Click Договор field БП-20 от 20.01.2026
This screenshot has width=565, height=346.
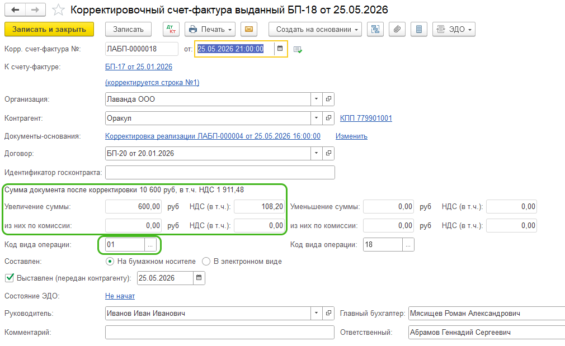208,153
